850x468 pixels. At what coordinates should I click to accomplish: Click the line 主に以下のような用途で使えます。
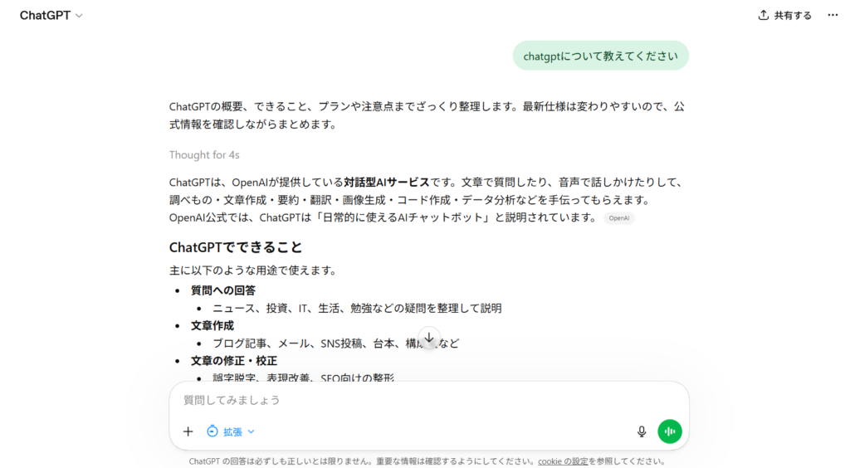tap(252, 271)
